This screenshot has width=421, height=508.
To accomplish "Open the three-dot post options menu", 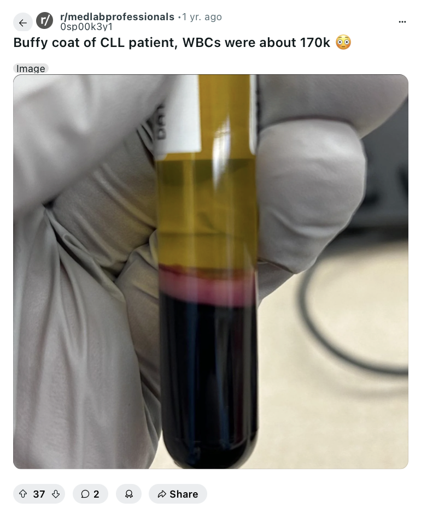I will click(402, 22).
